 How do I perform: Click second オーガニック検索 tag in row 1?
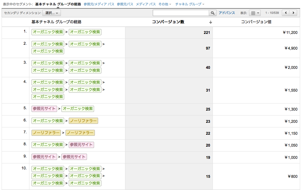85,32
